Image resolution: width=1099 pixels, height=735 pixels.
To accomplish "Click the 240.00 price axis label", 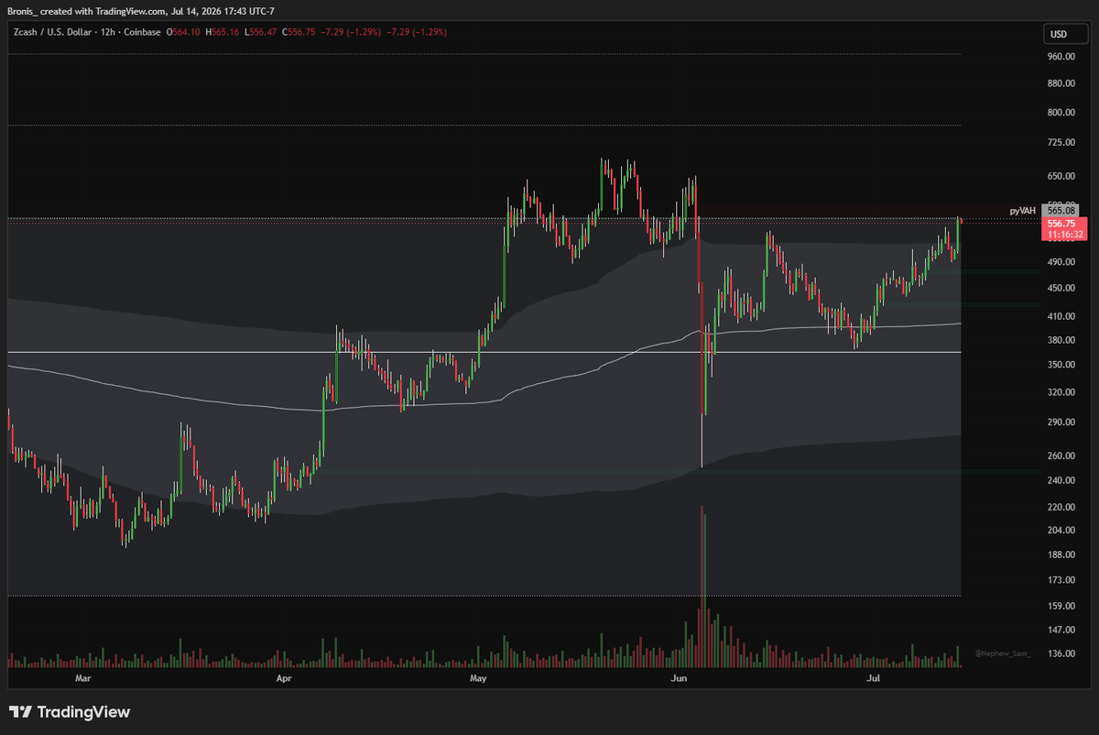I will click(x=1061, y=480).
